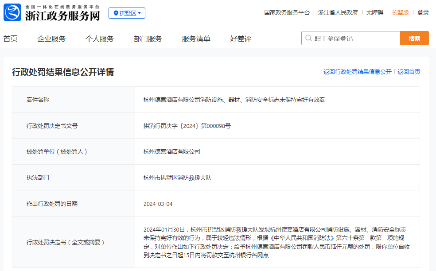The image size is (436, 271).
Task: Click the orange 搜索 button
Action: (414, 39)
